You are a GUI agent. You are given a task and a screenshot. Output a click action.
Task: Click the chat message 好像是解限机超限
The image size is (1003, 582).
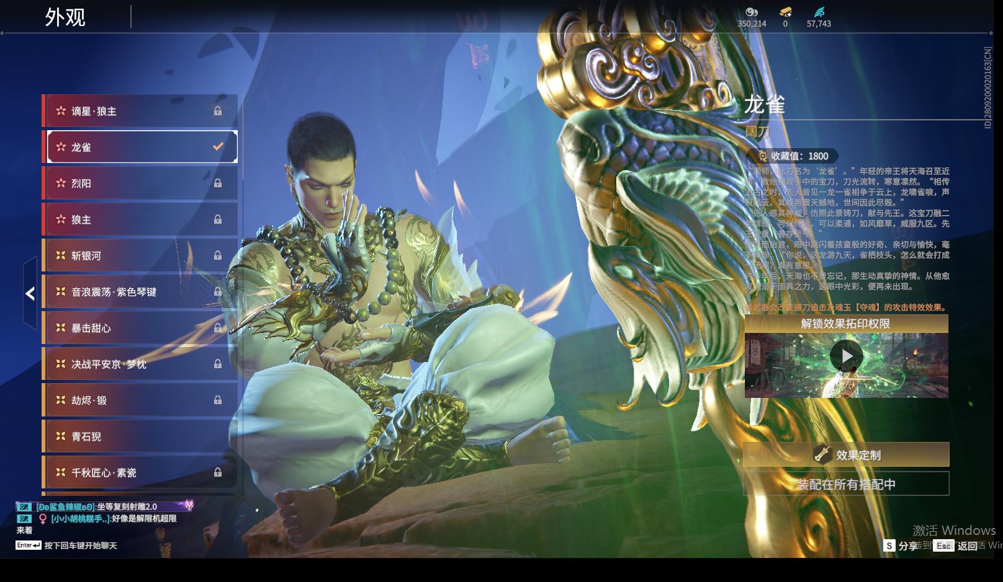[144, 519]
